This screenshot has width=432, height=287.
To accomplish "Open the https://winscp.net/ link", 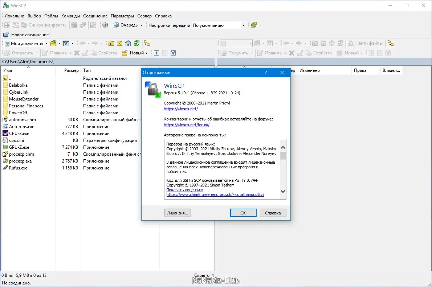I will pos(181,109).
